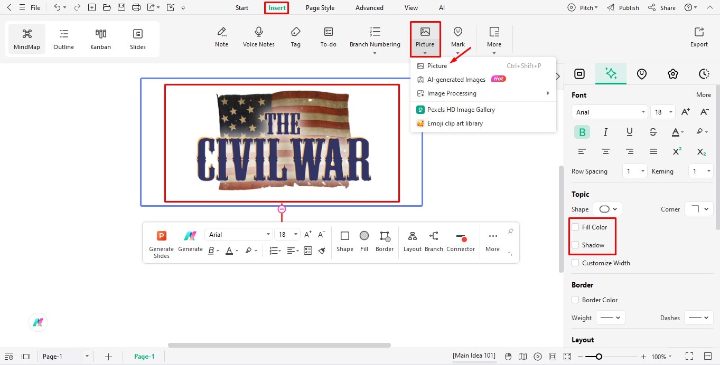Open the Mark dropdown
This screenshot has width=720, height=365.
pos(458,40)
